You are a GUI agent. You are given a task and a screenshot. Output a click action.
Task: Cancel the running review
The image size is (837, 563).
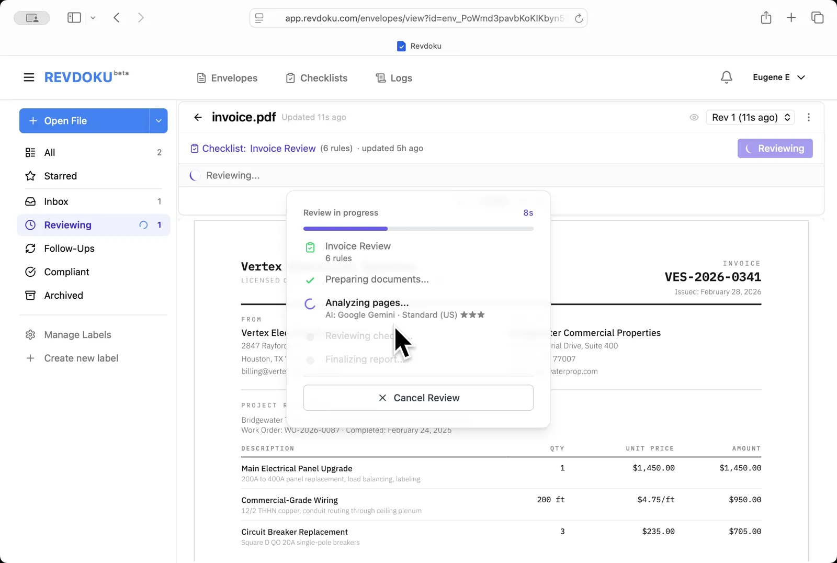tap(418, 398)
